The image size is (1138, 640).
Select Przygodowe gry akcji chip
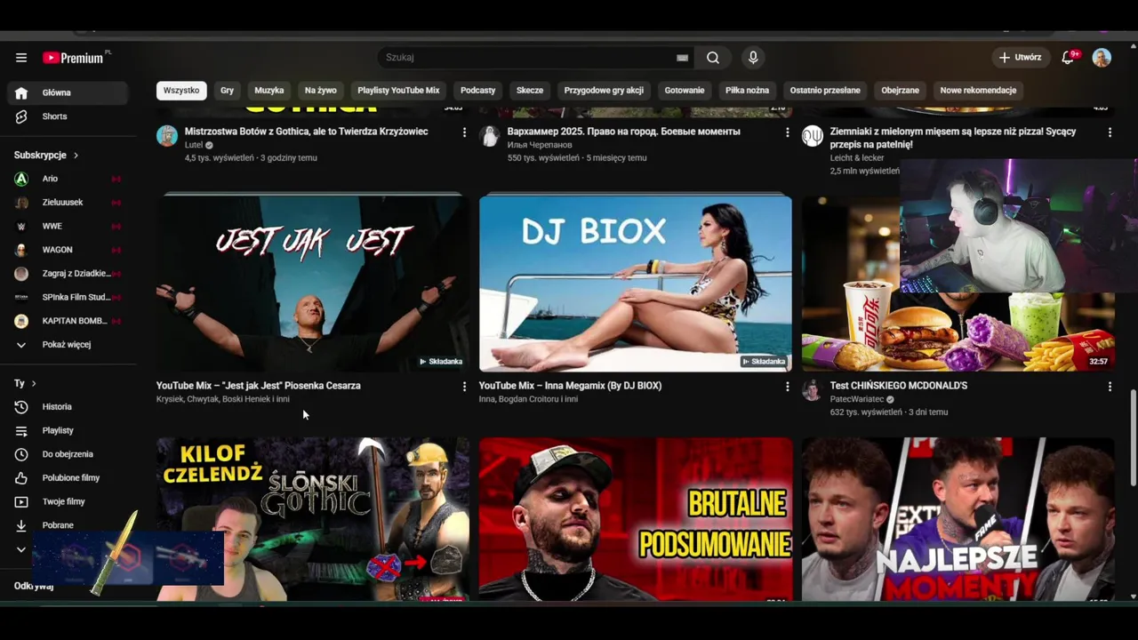604,91
